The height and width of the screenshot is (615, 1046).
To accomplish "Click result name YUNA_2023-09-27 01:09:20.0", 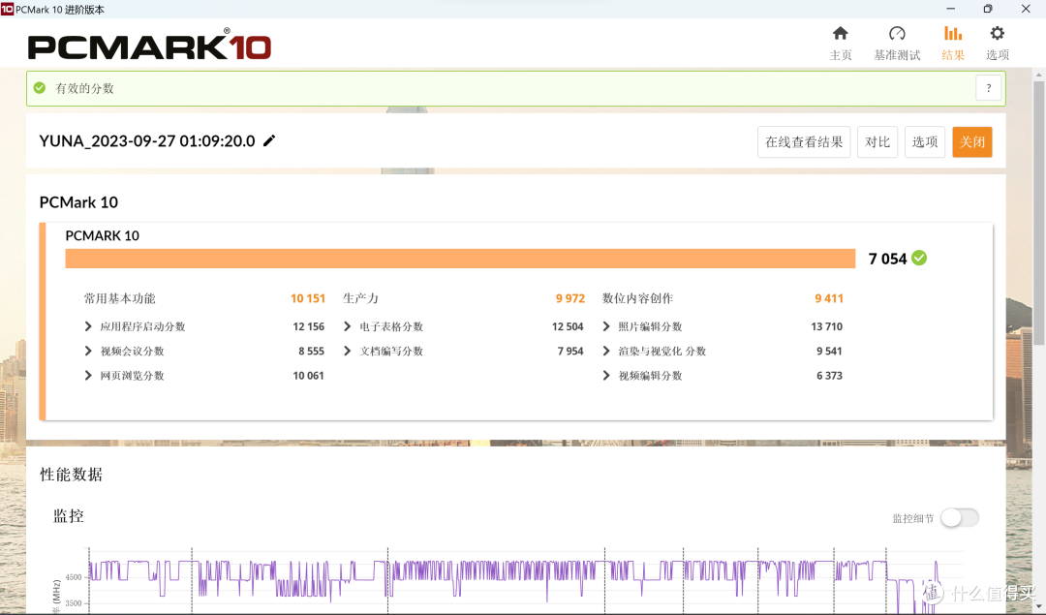I will [147, 140].
